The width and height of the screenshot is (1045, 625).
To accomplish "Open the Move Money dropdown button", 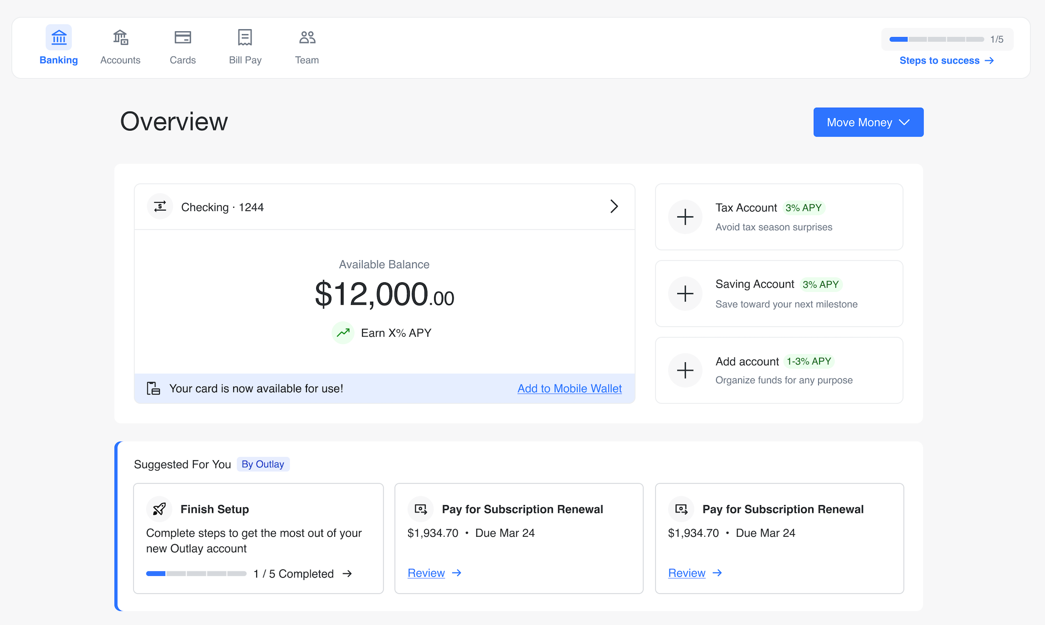I will tap(868, 122).
